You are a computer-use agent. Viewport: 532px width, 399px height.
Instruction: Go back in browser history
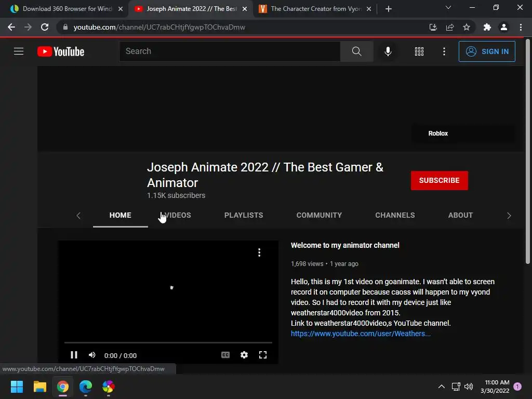pyautogui.click(x=11, y=27)
